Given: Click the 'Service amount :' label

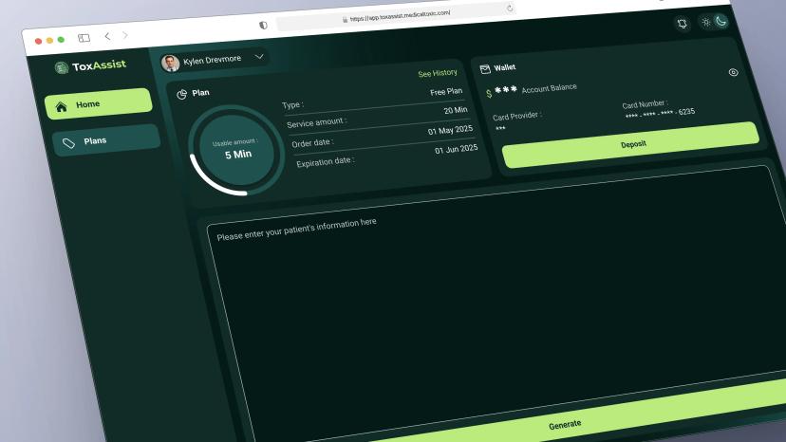Looking at the screenshot, I should pos(316,122).
